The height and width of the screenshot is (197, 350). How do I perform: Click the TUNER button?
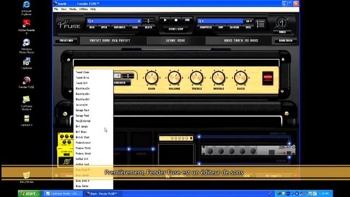(282, 32)
